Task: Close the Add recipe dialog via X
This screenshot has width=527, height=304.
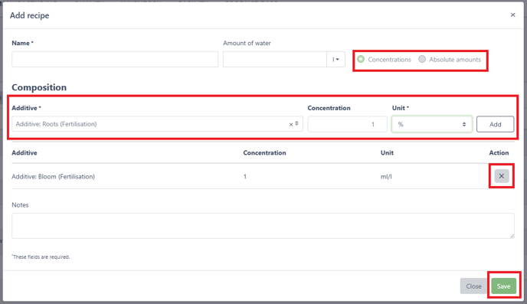Action: [512, 15]
